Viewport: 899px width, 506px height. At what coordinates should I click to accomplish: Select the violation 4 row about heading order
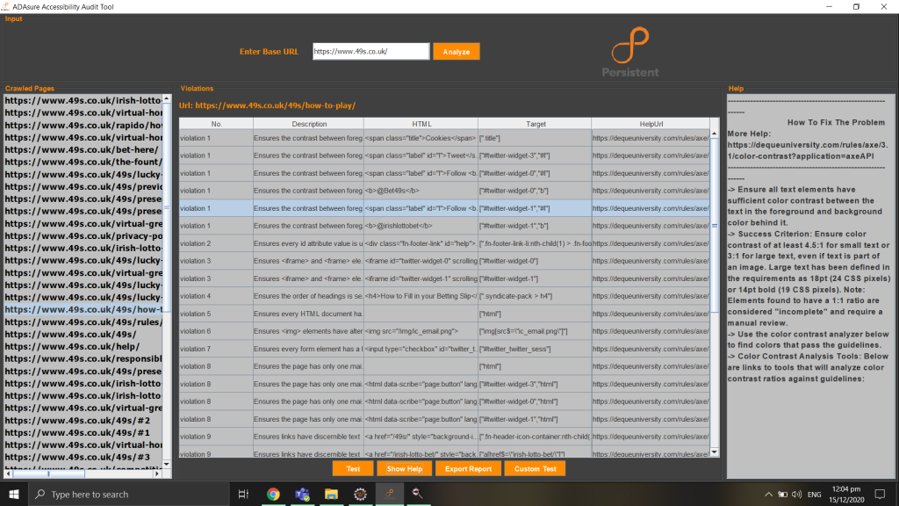pyautogui.click(x=444, y=296)
